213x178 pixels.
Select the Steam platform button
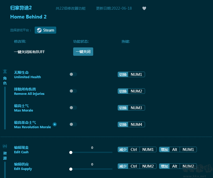click(45, 30)
